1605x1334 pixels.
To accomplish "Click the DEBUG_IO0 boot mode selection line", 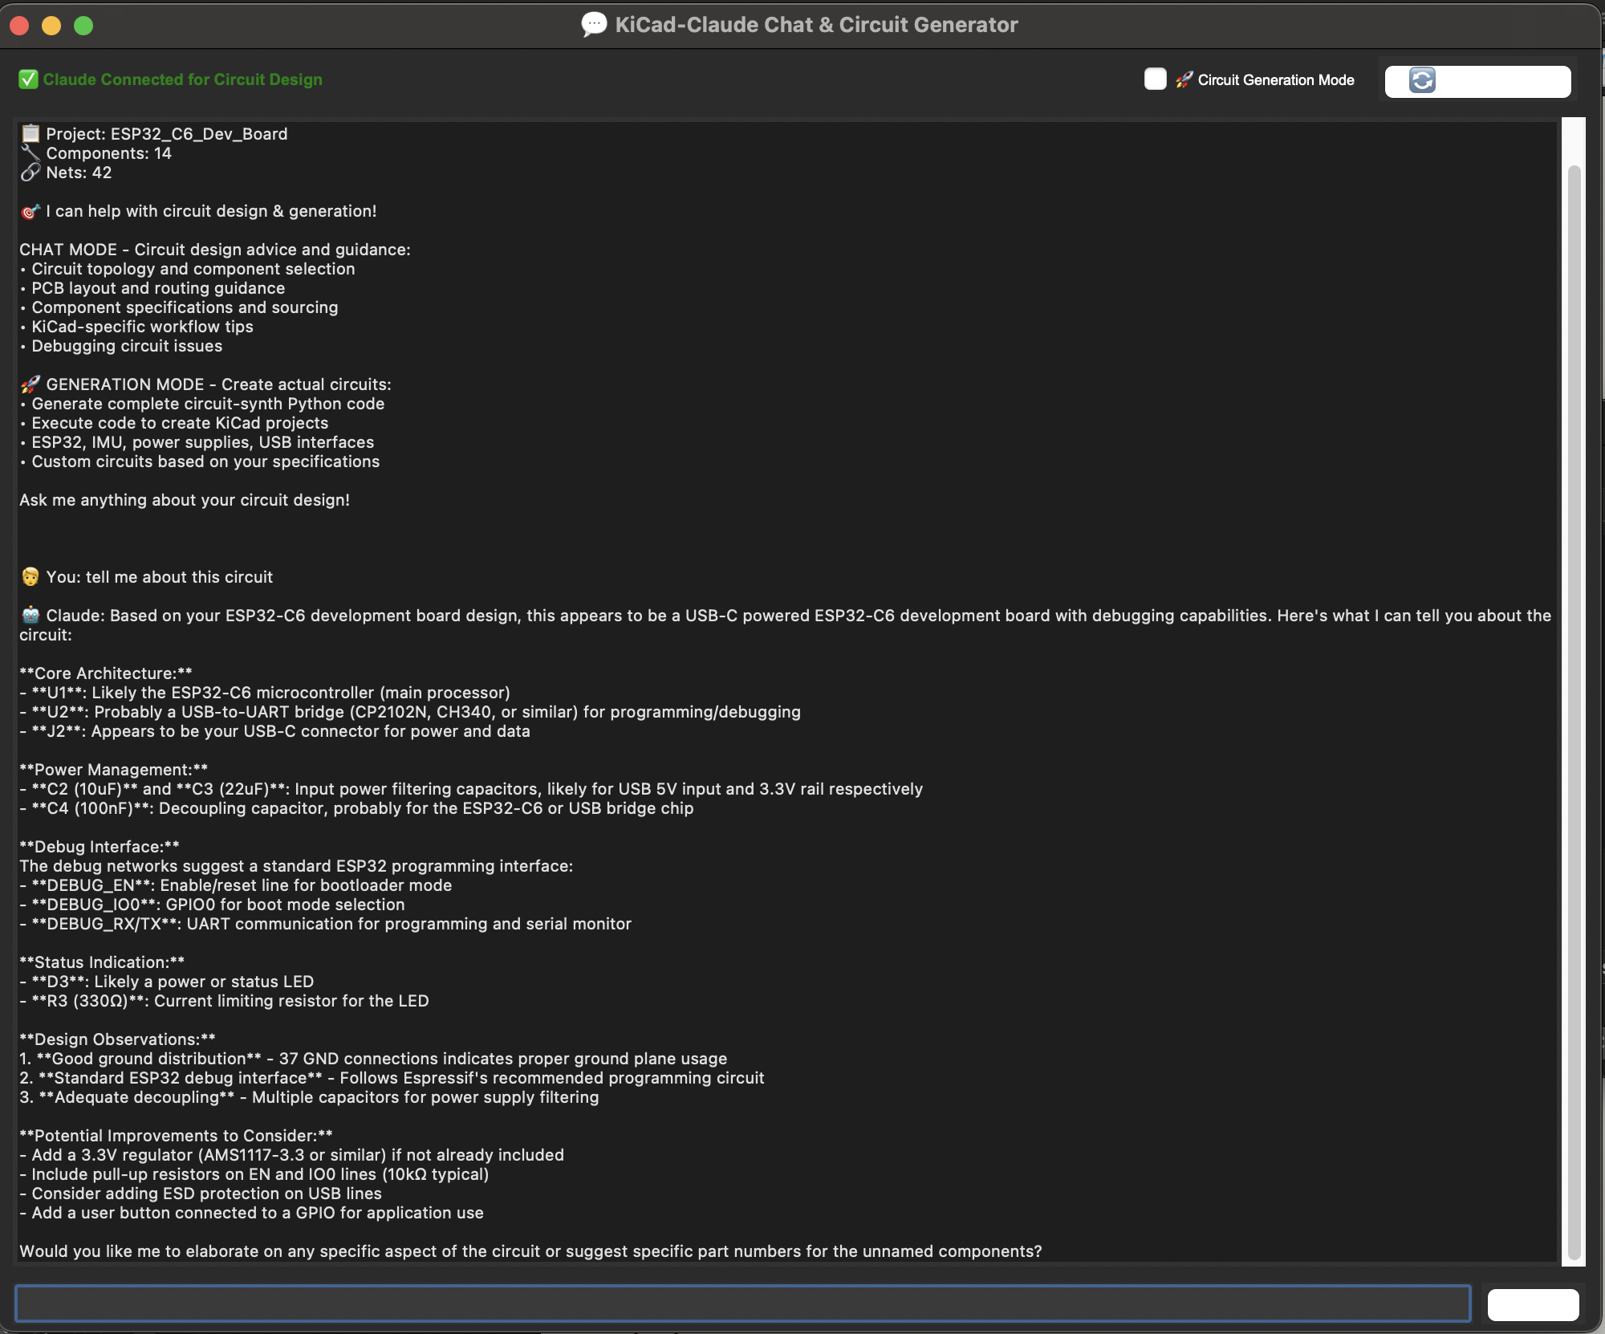I will 212,905.
